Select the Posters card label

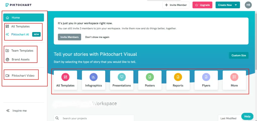pyautogui.click(x=150, y=85)
